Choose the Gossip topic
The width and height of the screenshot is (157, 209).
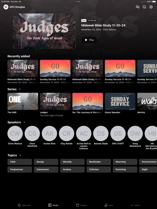point(46,162)
